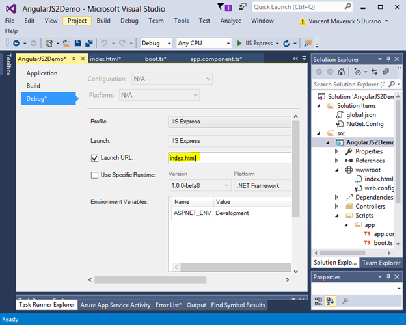Uncheck the Launch URL checkbox

click(95, 158)
